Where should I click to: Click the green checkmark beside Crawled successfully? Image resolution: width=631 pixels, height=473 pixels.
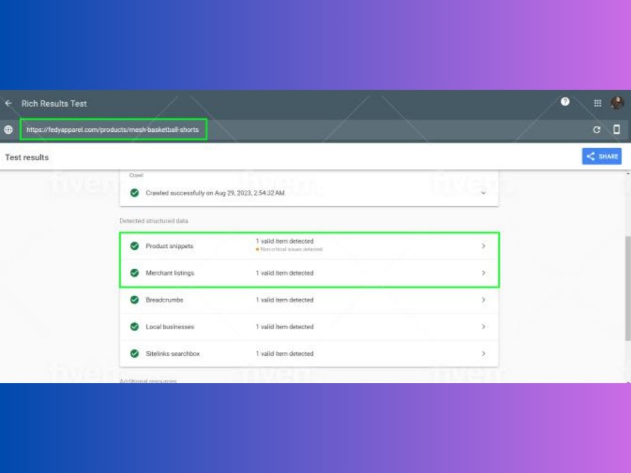coord(135,193)
